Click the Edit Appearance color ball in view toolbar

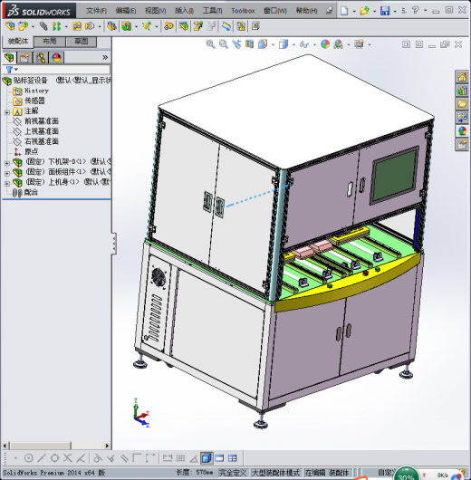(x=325, y=44)
